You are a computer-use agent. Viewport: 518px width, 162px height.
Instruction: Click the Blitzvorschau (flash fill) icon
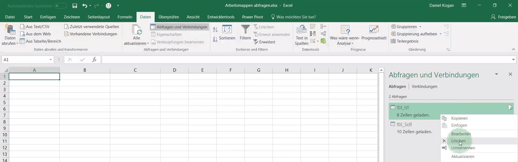tap(313, 27)
